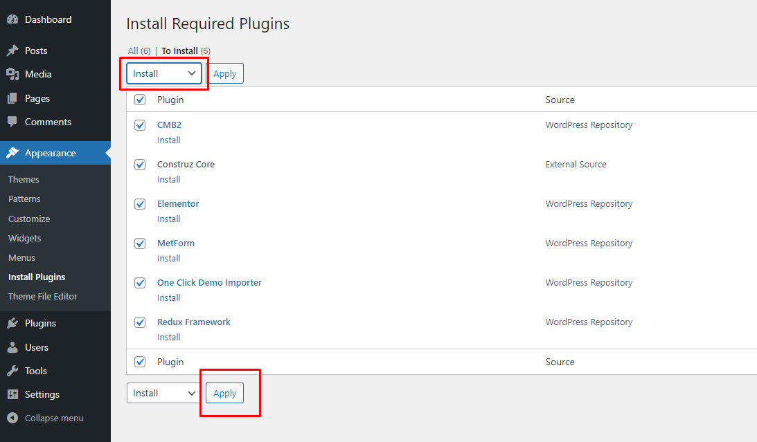Go to Themes submenu
Screen dimensions: 757x442
[24, 179]
